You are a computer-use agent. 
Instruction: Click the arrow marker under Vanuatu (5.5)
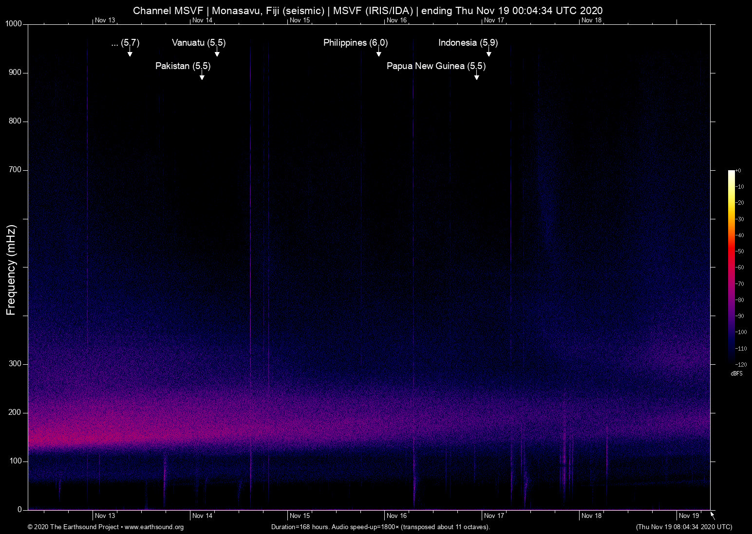[x=217, y=52]
